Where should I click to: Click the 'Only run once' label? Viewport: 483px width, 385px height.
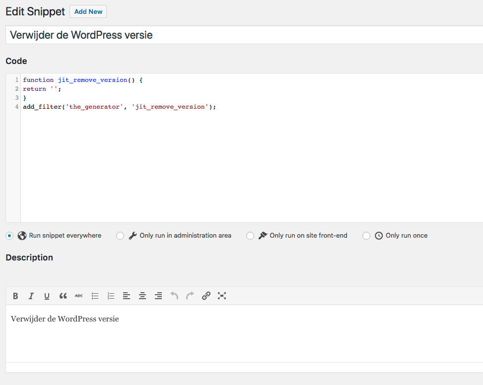tap(407, 236)
